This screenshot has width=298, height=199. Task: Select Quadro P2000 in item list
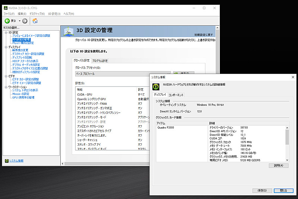(166, 127)
